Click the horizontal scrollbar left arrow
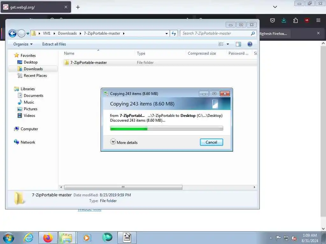Screen dimensions: 326x244 point(61,187)
